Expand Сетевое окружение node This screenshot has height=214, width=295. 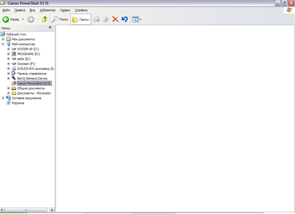(x=3, y=98)
